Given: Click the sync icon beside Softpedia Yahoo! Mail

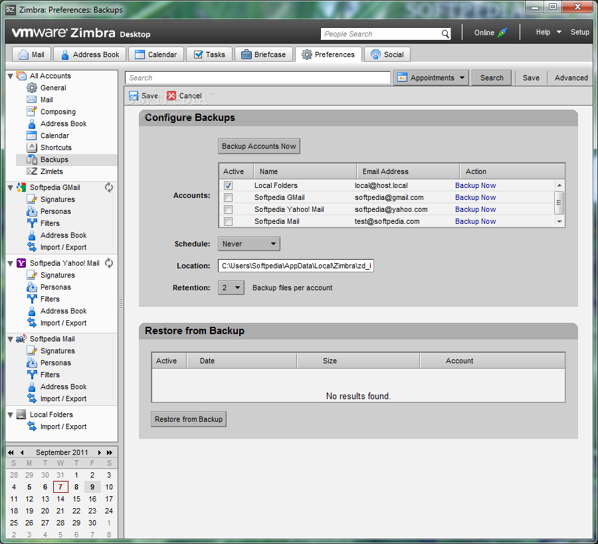Looking at the screenshot, I should (109, 263).
